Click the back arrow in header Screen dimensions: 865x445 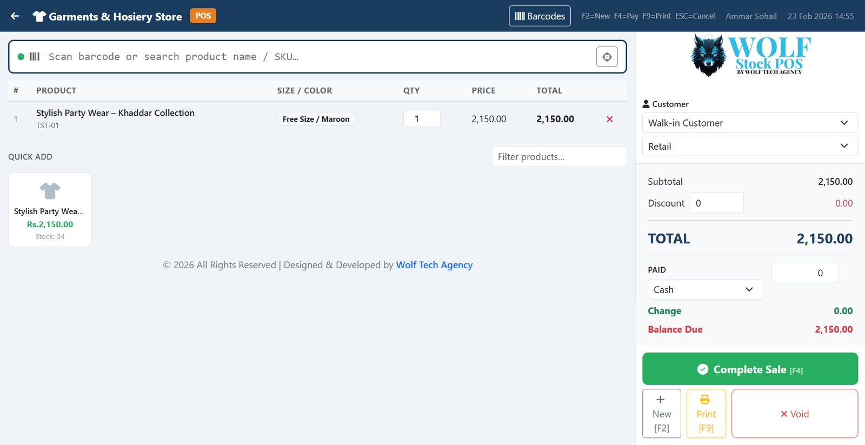[x=15, y=16]
